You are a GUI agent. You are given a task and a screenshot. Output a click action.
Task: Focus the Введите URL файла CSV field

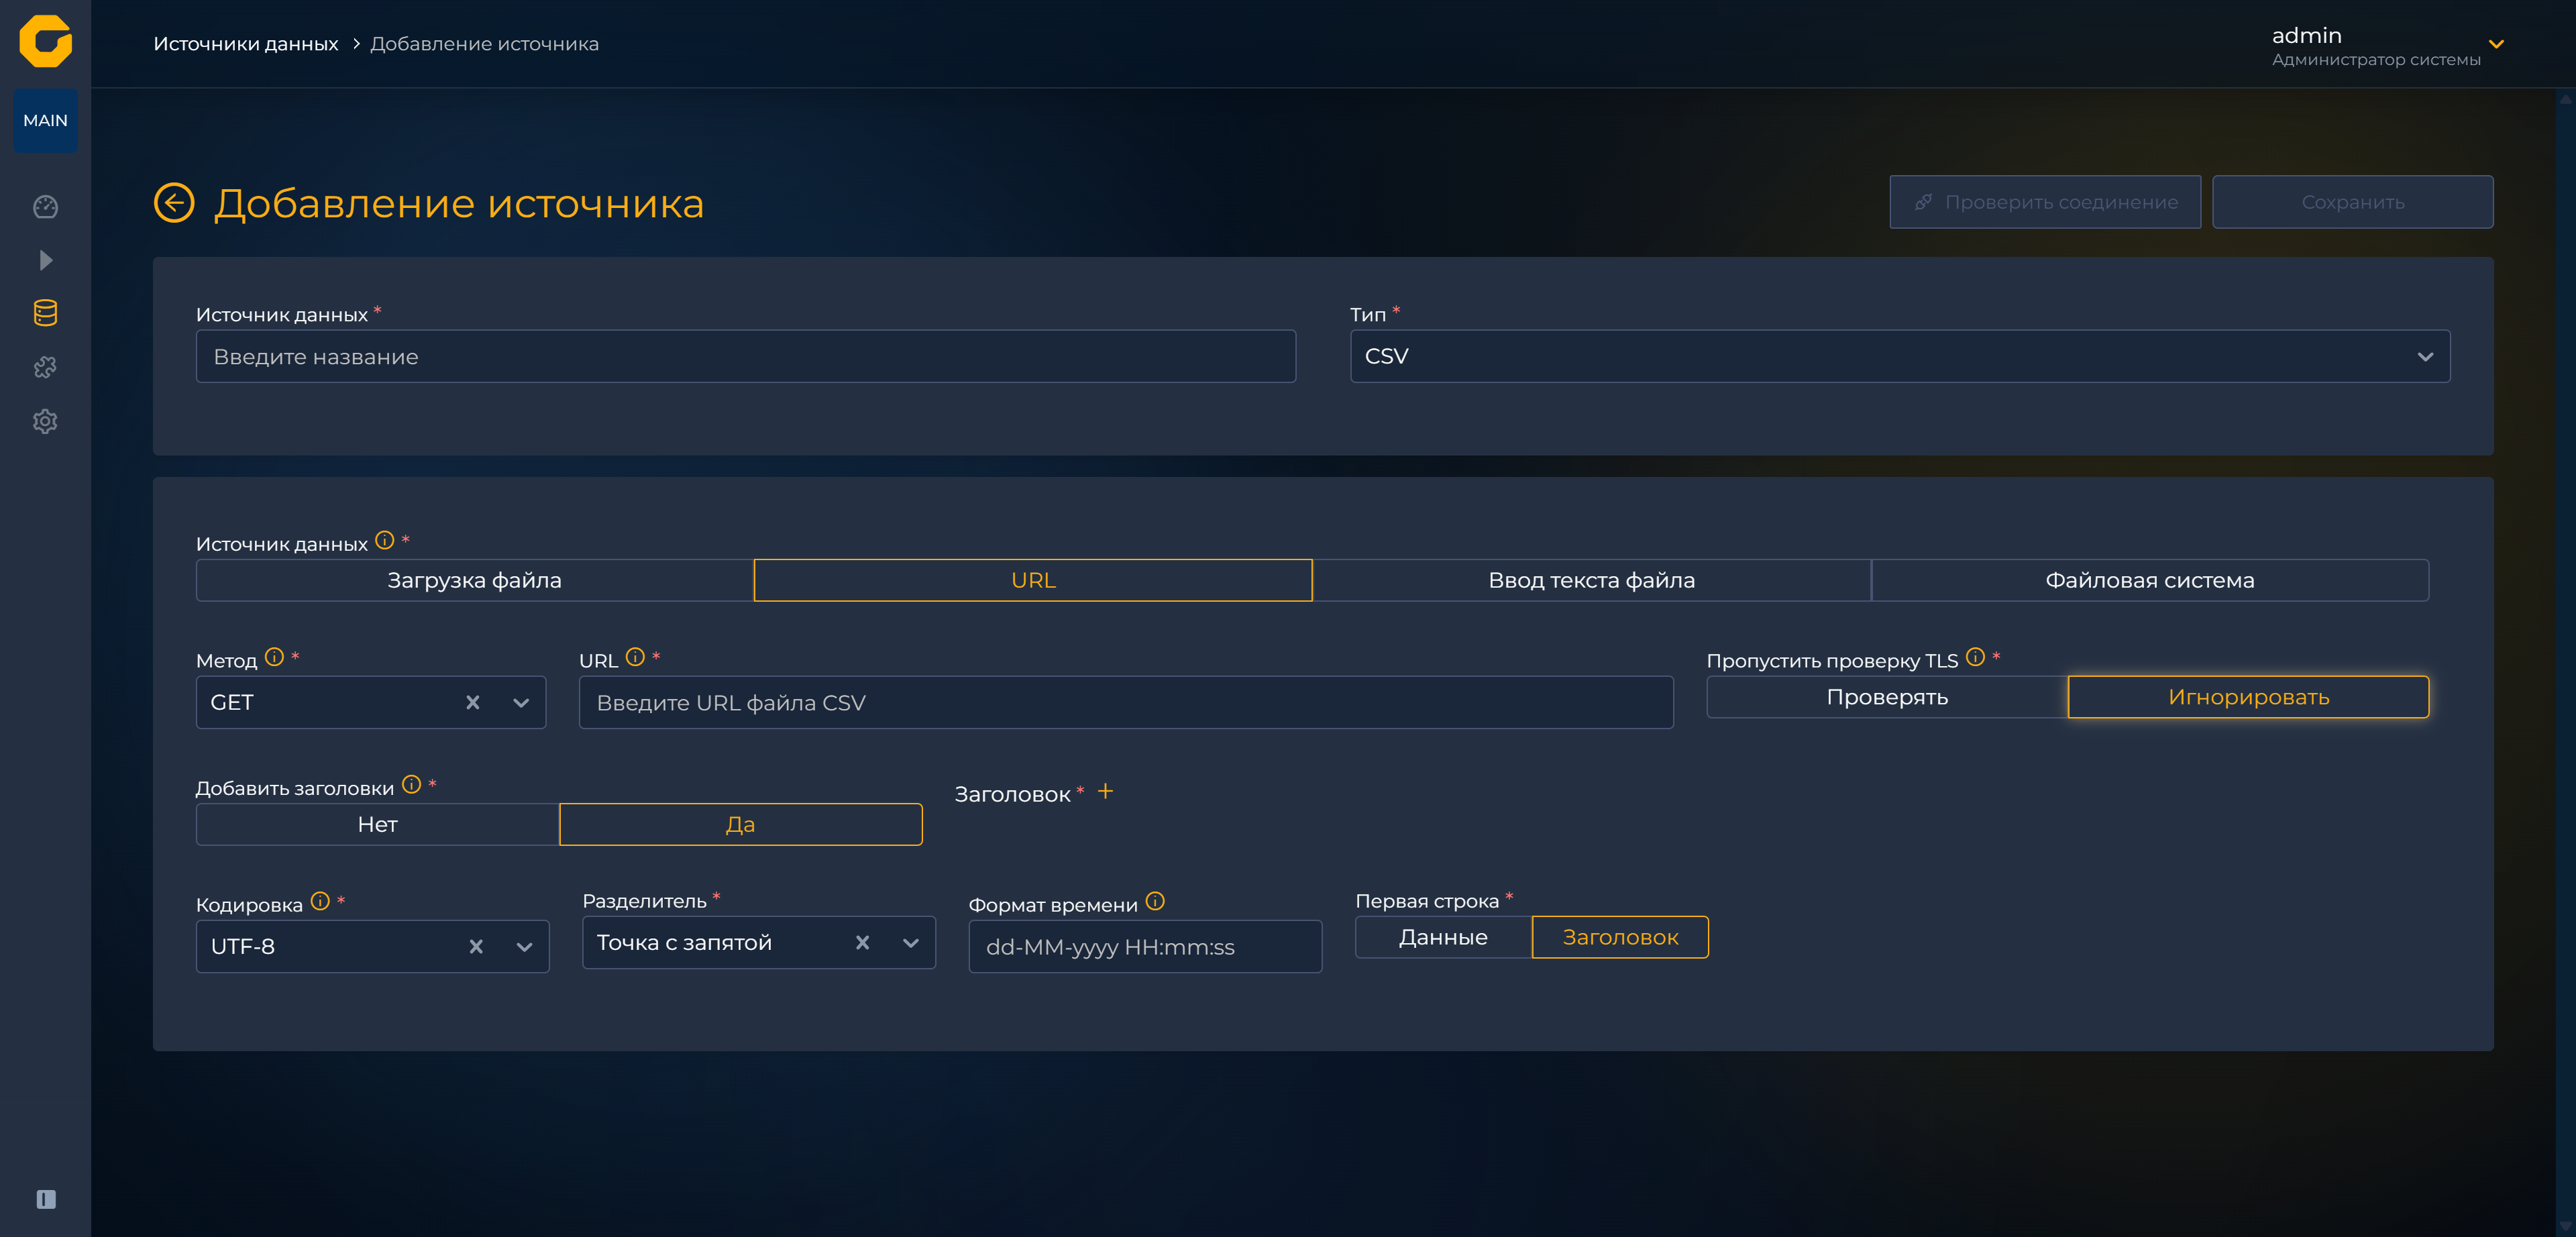pos(1126,703)
